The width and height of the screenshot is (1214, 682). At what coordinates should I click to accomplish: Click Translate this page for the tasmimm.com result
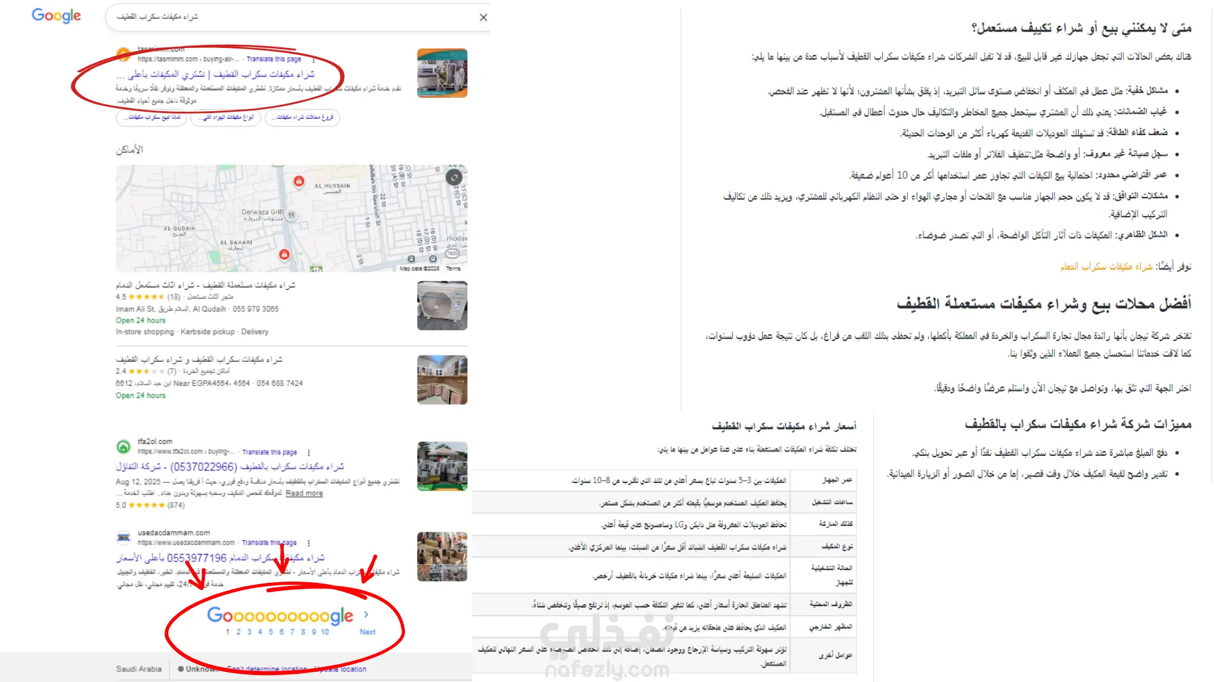click(x=274, y=59)
